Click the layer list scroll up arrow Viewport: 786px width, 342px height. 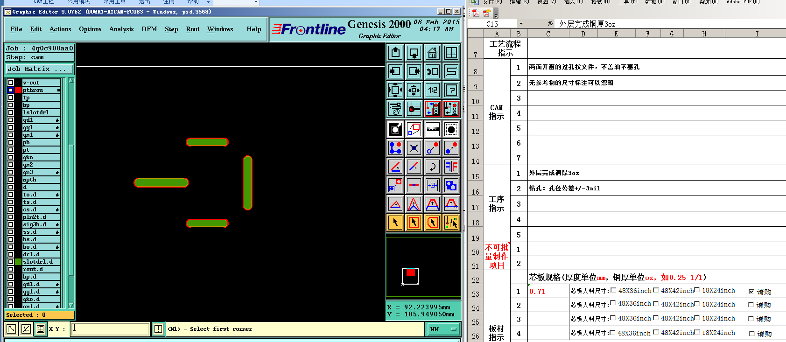pyautogui.click(x=71, y=81)
